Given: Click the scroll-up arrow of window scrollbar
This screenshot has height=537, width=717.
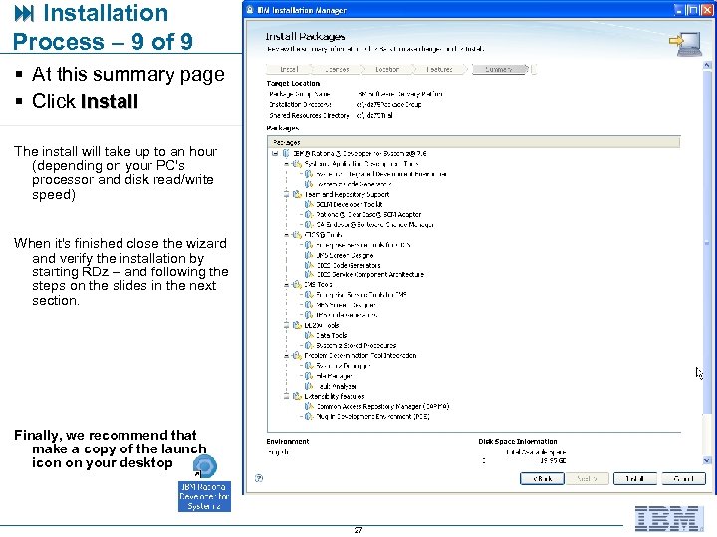Looking at the screenshot, I should [x=707, y=65].
